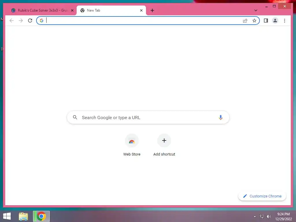Select the New Tab tab
The image size is (296, 222).
(111, 10)
